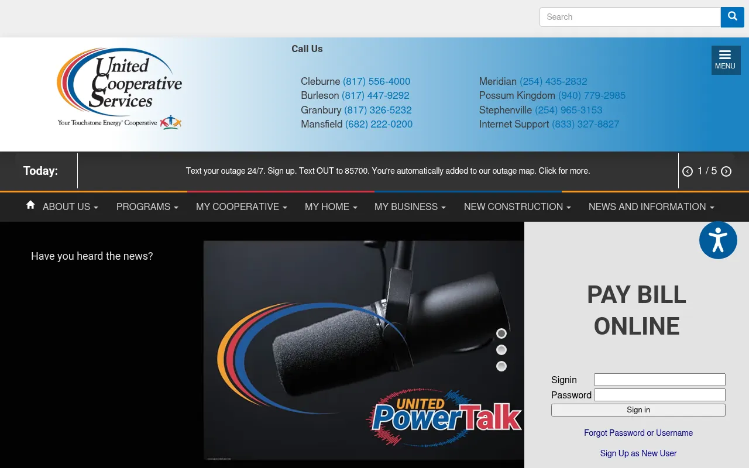Screen dimensions: 749x468
Task: Expand the NEWS AND INFORMATION dropdown
Action: click(651, 207)
